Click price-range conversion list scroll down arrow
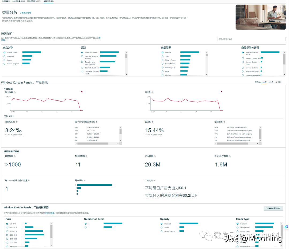Screen dimensions: 289x249 pyautogui.click(x=120, y=141)
